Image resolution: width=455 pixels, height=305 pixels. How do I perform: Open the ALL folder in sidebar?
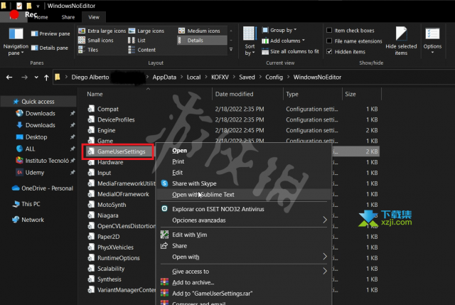[x=30, y=149]
